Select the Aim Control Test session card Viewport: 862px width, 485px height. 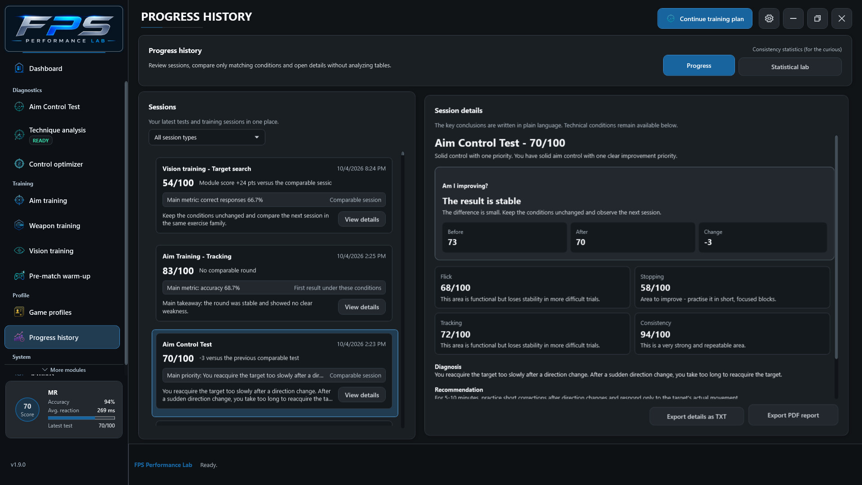coord(274,373)
